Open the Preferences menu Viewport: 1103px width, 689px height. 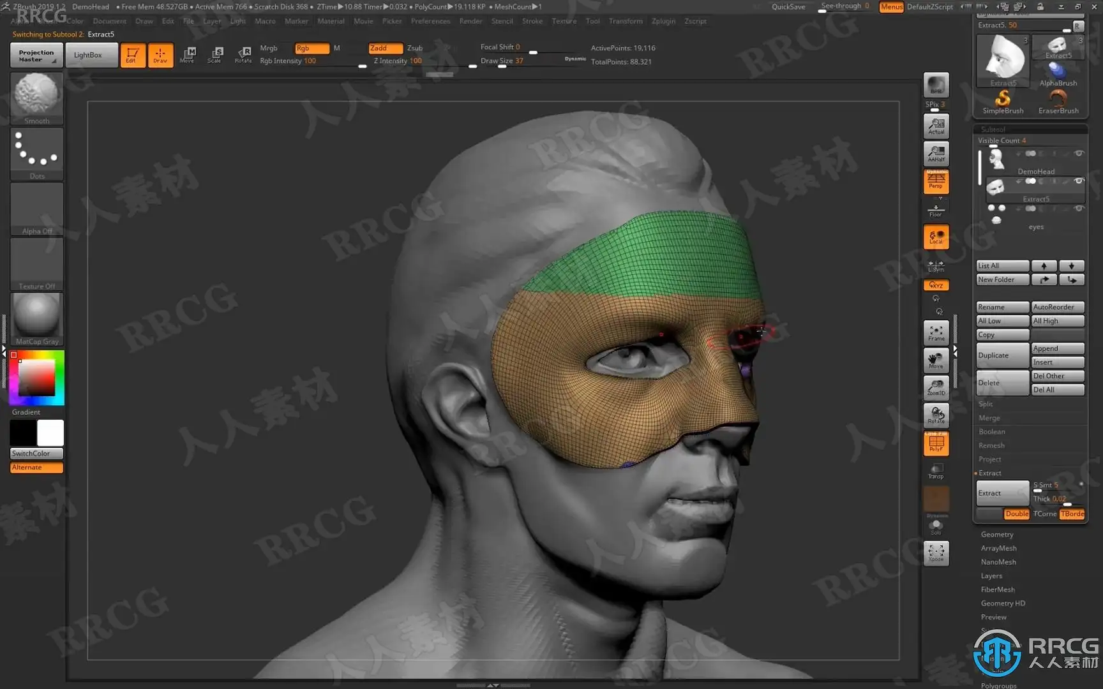point(430,21)
